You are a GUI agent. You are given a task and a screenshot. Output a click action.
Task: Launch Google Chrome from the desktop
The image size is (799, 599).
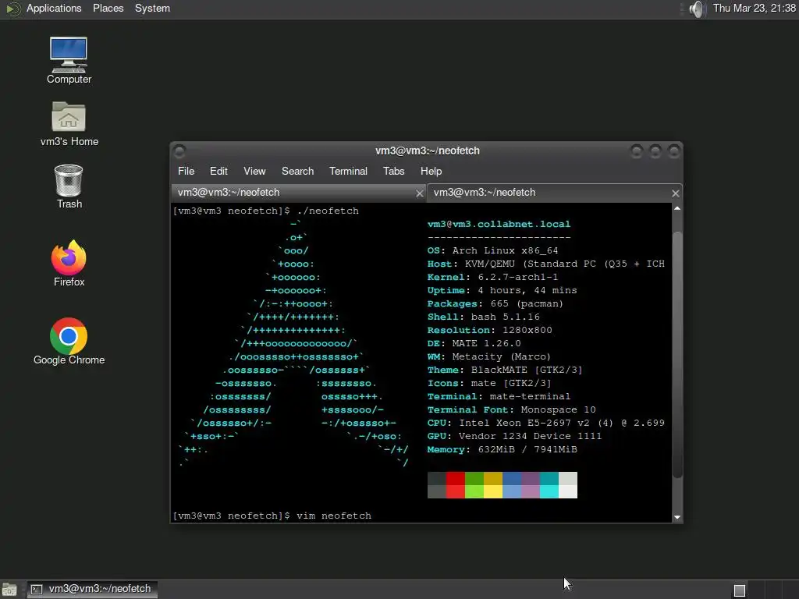point(69,342)
